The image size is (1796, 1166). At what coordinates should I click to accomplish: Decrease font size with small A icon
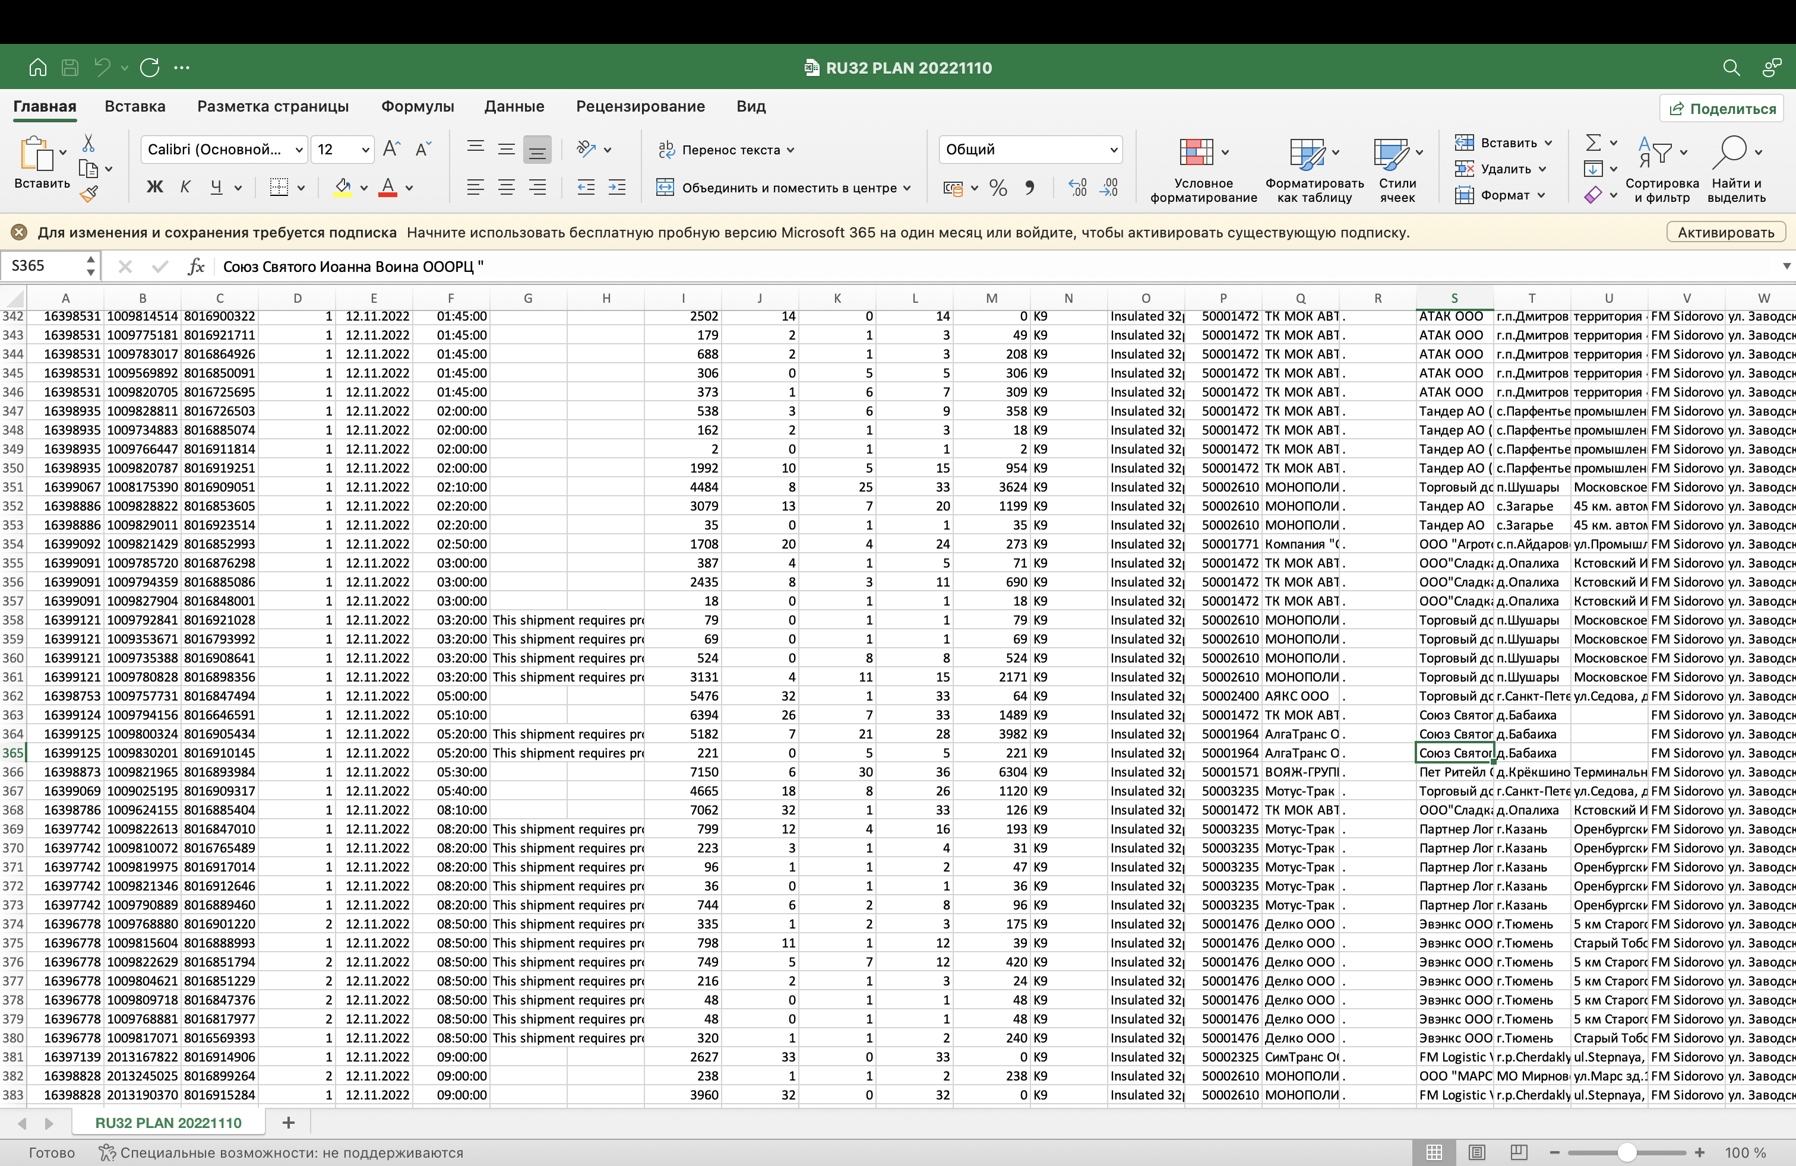pos(423,148)
